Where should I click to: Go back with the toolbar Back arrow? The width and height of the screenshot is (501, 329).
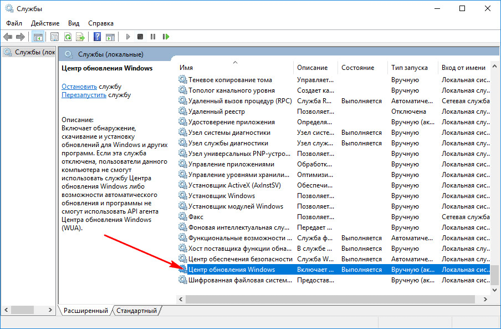pos(8,37)
